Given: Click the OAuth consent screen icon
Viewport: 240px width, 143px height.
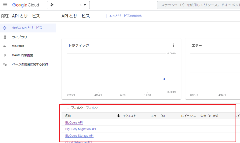Looking at the screenshot, I should [5, 55].
